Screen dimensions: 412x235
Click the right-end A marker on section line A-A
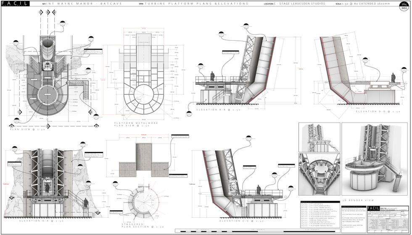pyautogui.click(x=96, y=126)
